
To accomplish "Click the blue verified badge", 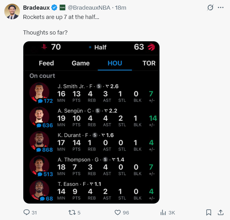I will coord(54,7).
